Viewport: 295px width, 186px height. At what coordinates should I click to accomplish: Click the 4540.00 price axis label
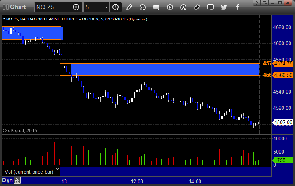pyautogui.click(x=282, y=92)
